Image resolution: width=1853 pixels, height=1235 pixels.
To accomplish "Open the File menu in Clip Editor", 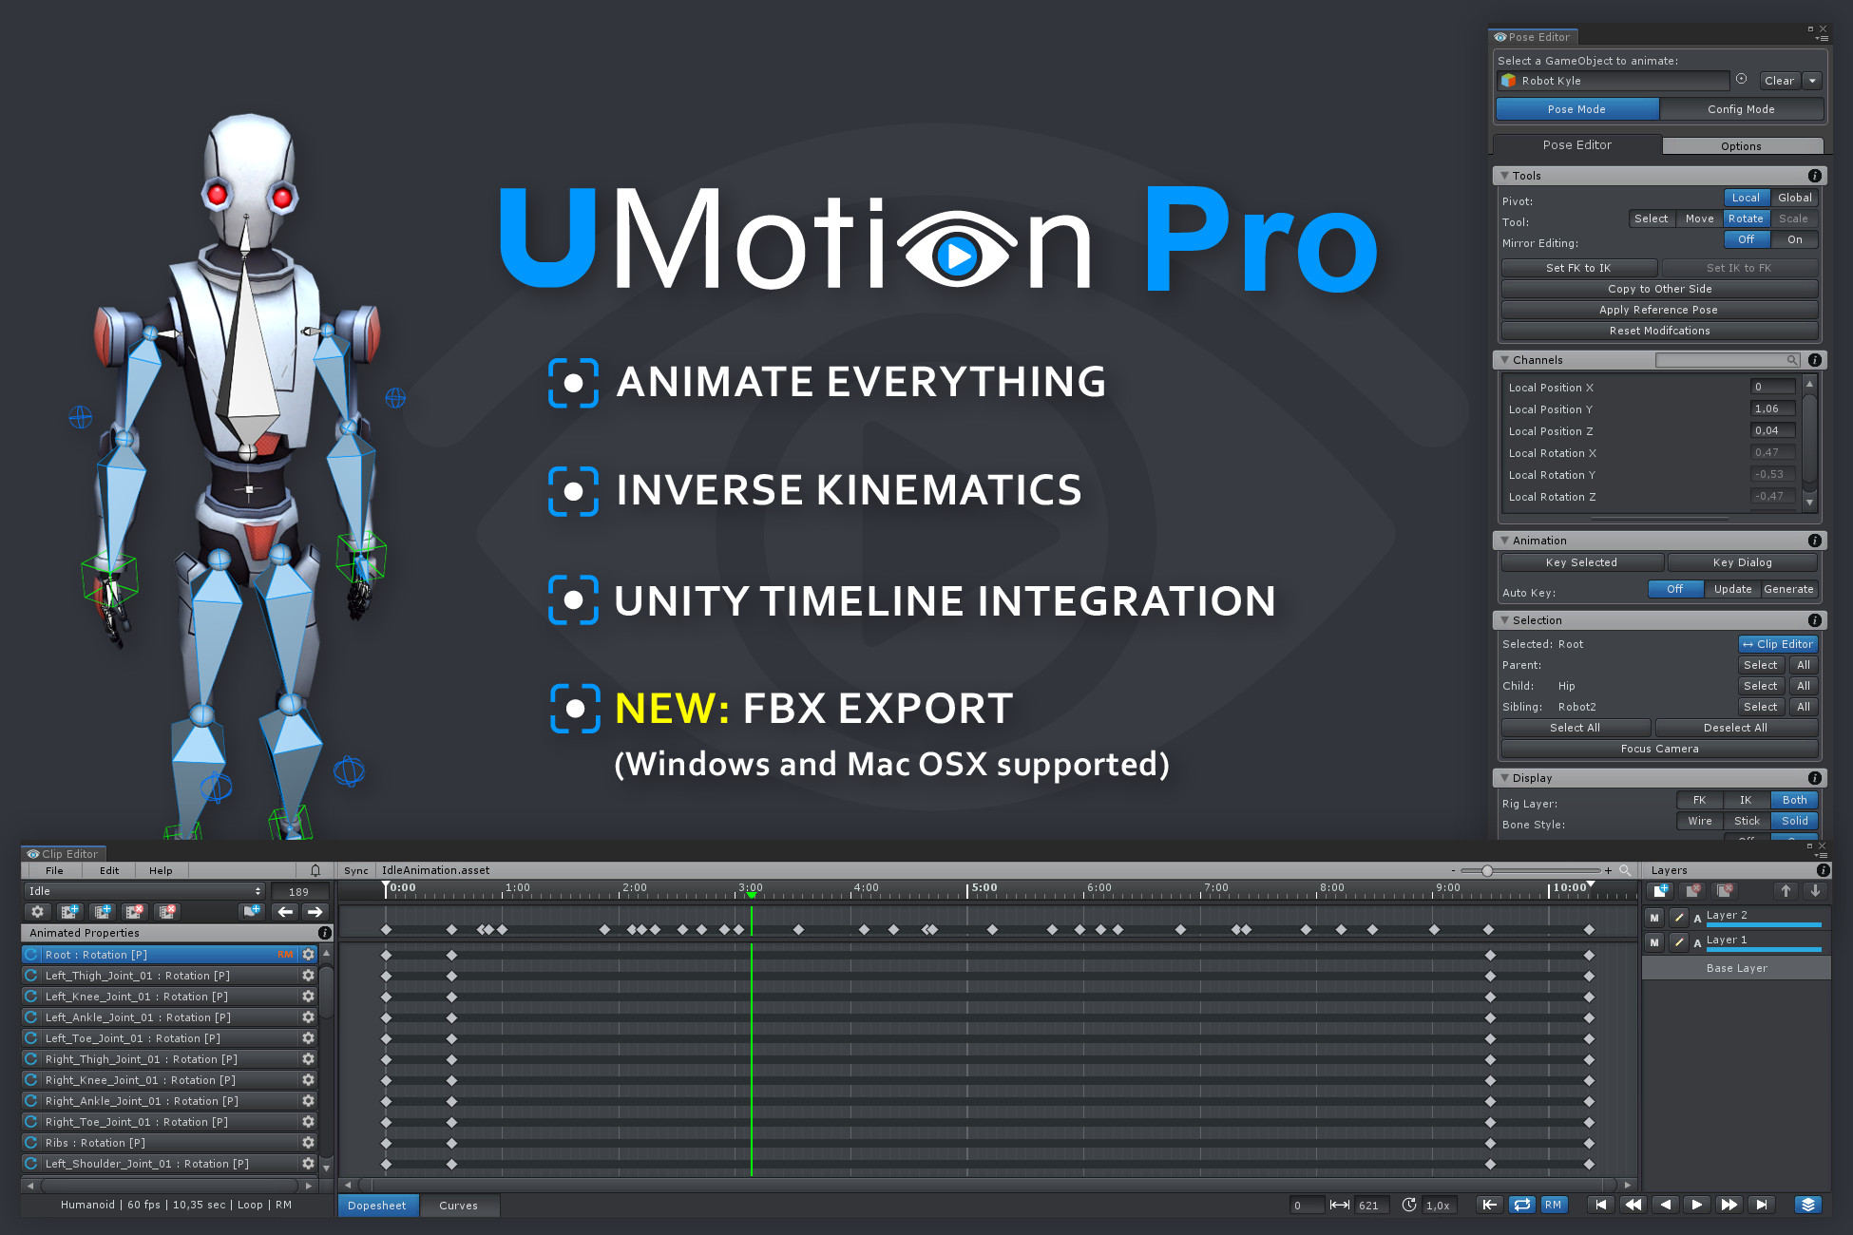I will (x=55, y=870).
